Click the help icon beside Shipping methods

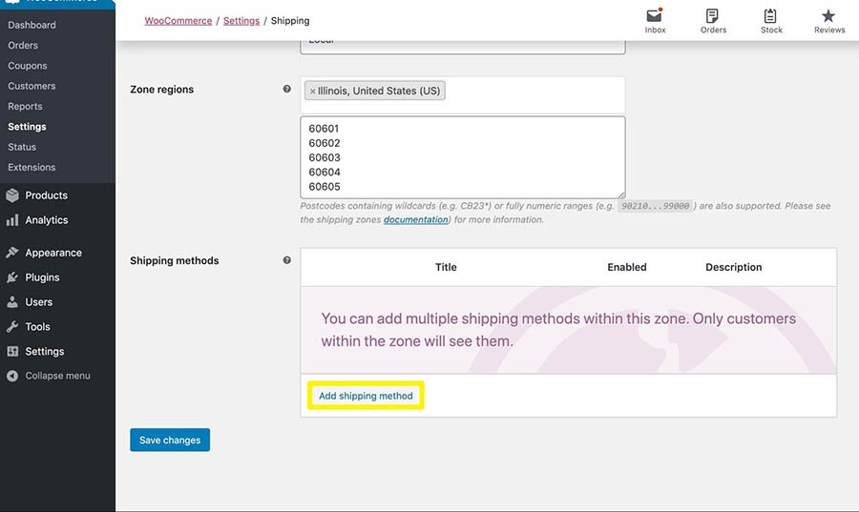(286, 260)
